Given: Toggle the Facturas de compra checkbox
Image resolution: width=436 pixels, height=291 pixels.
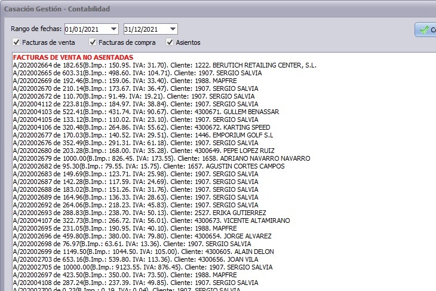Looking at the screenshot, I should tap(93, 42).
